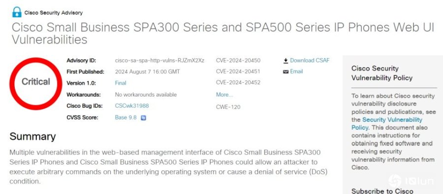Click the Download CSAF arrow icon
This screenshot has height=194, width=443.
285,61
